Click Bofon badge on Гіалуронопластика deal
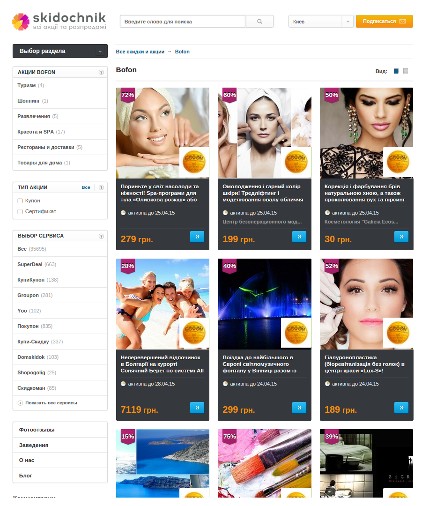 point(398,333)
